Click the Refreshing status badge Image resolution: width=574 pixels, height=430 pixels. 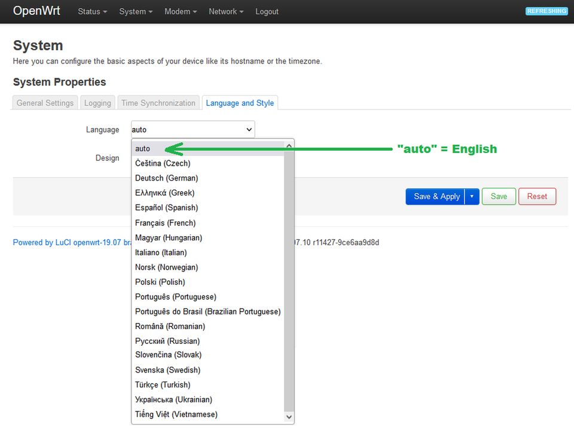[x=546, y=11]
